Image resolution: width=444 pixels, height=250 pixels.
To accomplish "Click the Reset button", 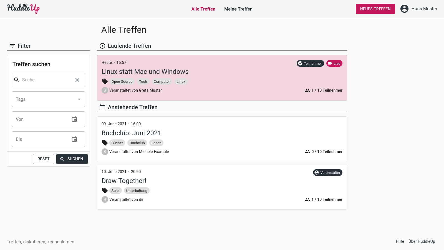I will tap(44, 159).
